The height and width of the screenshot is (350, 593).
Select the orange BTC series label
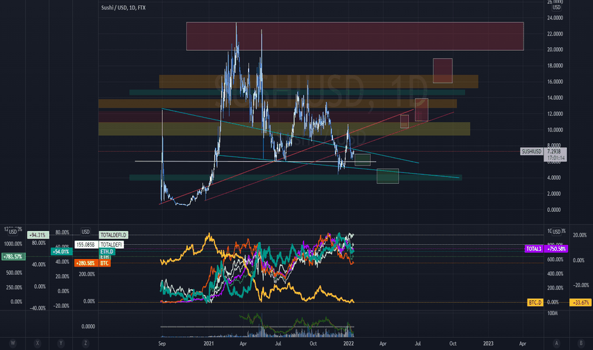click(104, 263)
